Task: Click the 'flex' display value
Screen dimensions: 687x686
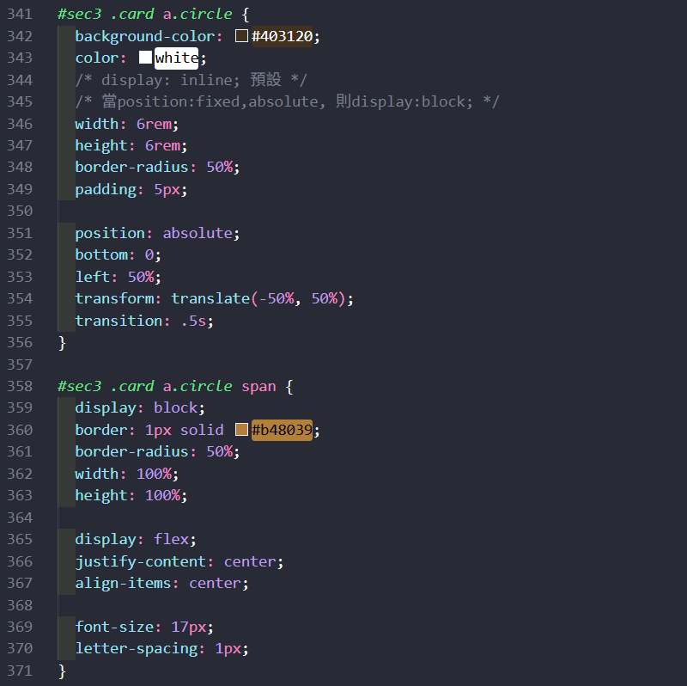Action: pos(172,539)
